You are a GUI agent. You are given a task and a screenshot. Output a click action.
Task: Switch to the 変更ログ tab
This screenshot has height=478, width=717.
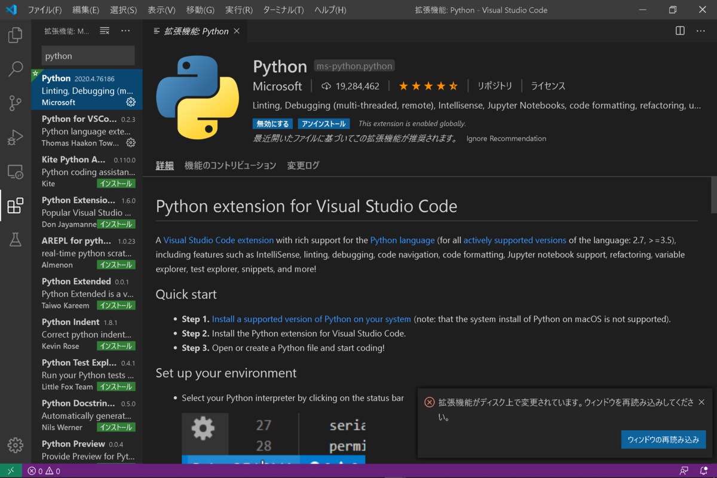pos(303,166)
